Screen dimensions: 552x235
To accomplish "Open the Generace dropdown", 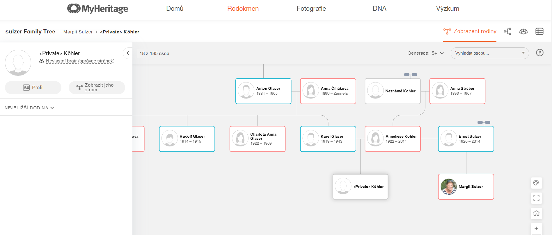I will (425, 53).
